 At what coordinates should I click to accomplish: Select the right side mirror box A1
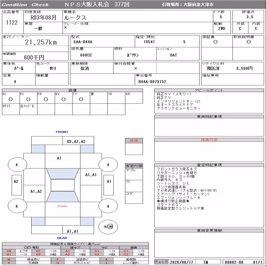109,185
